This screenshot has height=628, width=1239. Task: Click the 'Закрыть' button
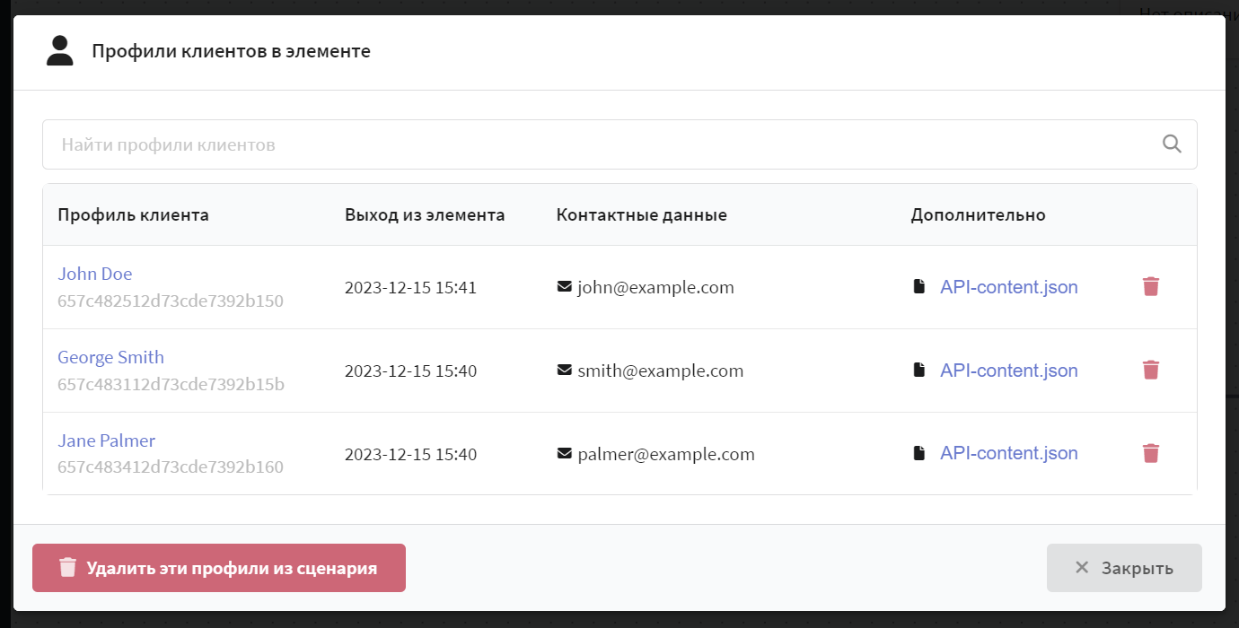tap(1124, 568)
